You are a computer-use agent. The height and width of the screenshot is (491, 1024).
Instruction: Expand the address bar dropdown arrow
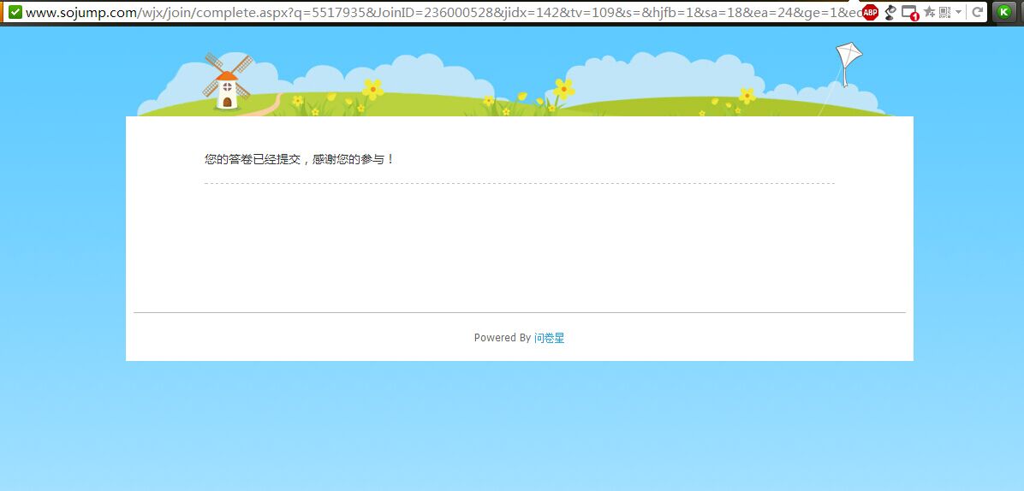click(x=958, y=12)
